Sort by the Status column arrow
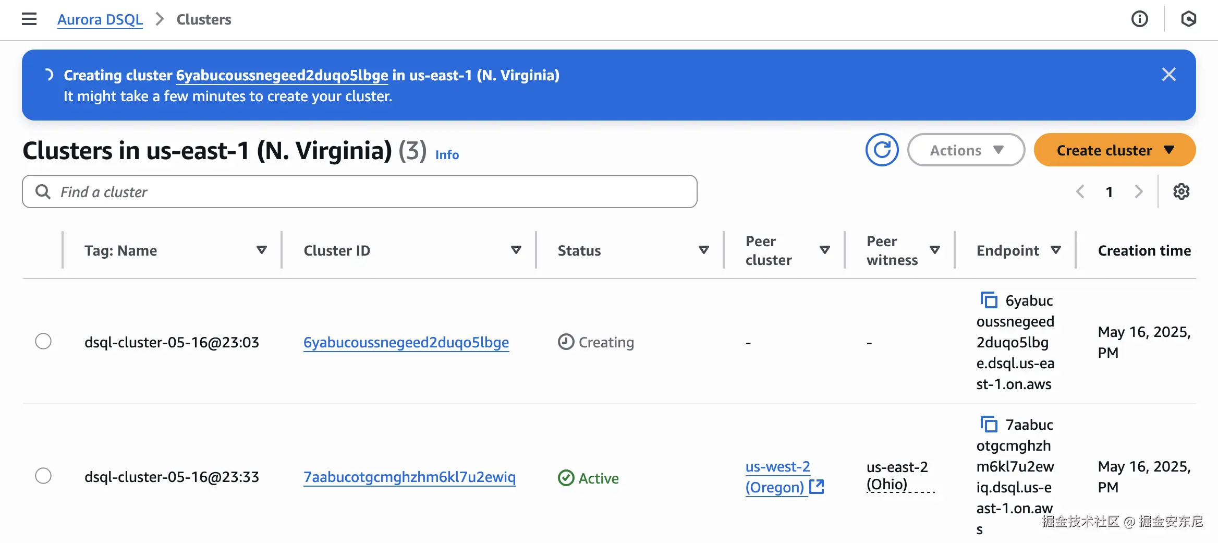 point(703,250)
